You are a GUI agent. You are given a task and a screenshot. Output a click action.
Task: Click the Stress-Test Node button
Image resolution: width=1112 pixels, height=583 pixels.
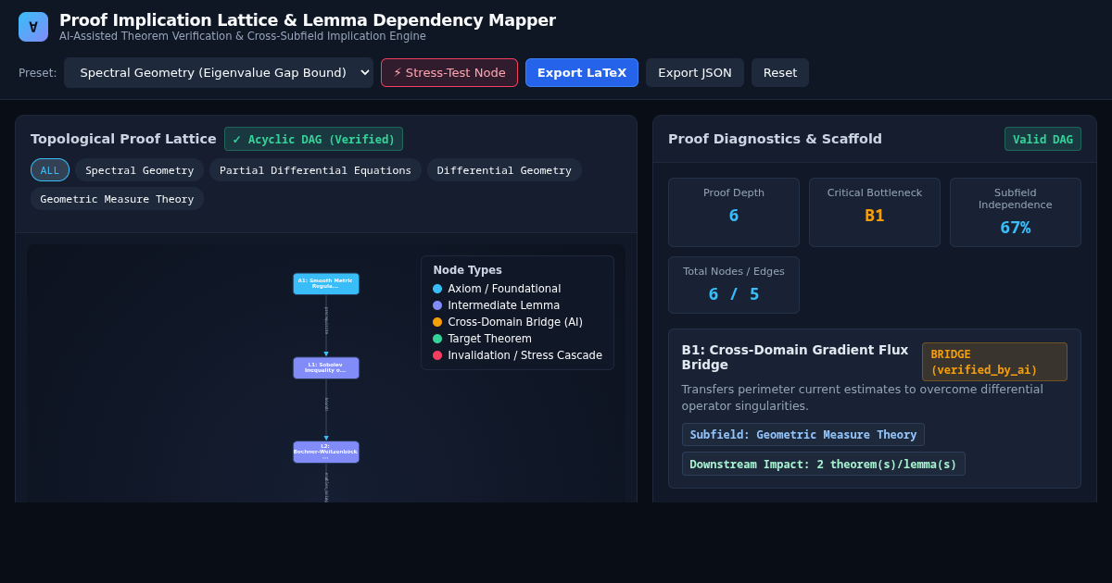[449, 72]
